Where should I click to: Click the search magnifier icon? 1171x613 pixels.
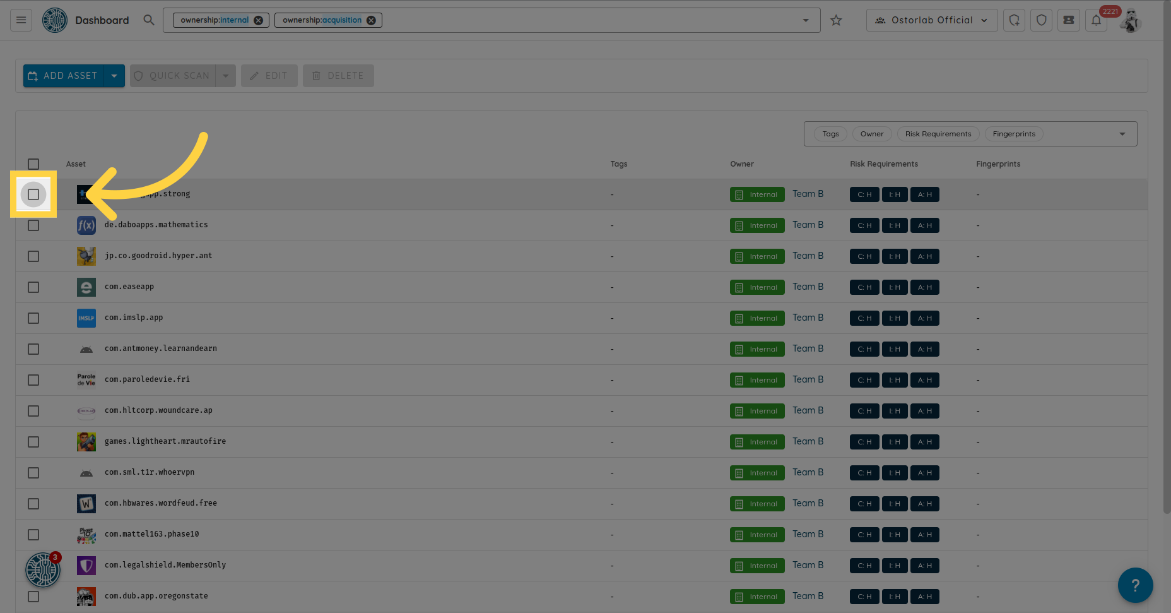(x=149, y=20)
